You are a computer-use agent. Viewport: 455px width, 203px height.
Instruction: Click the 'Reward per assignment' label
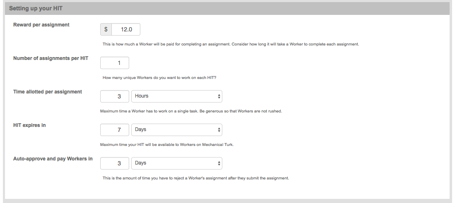pyautogui.click(x=41, y=25)
